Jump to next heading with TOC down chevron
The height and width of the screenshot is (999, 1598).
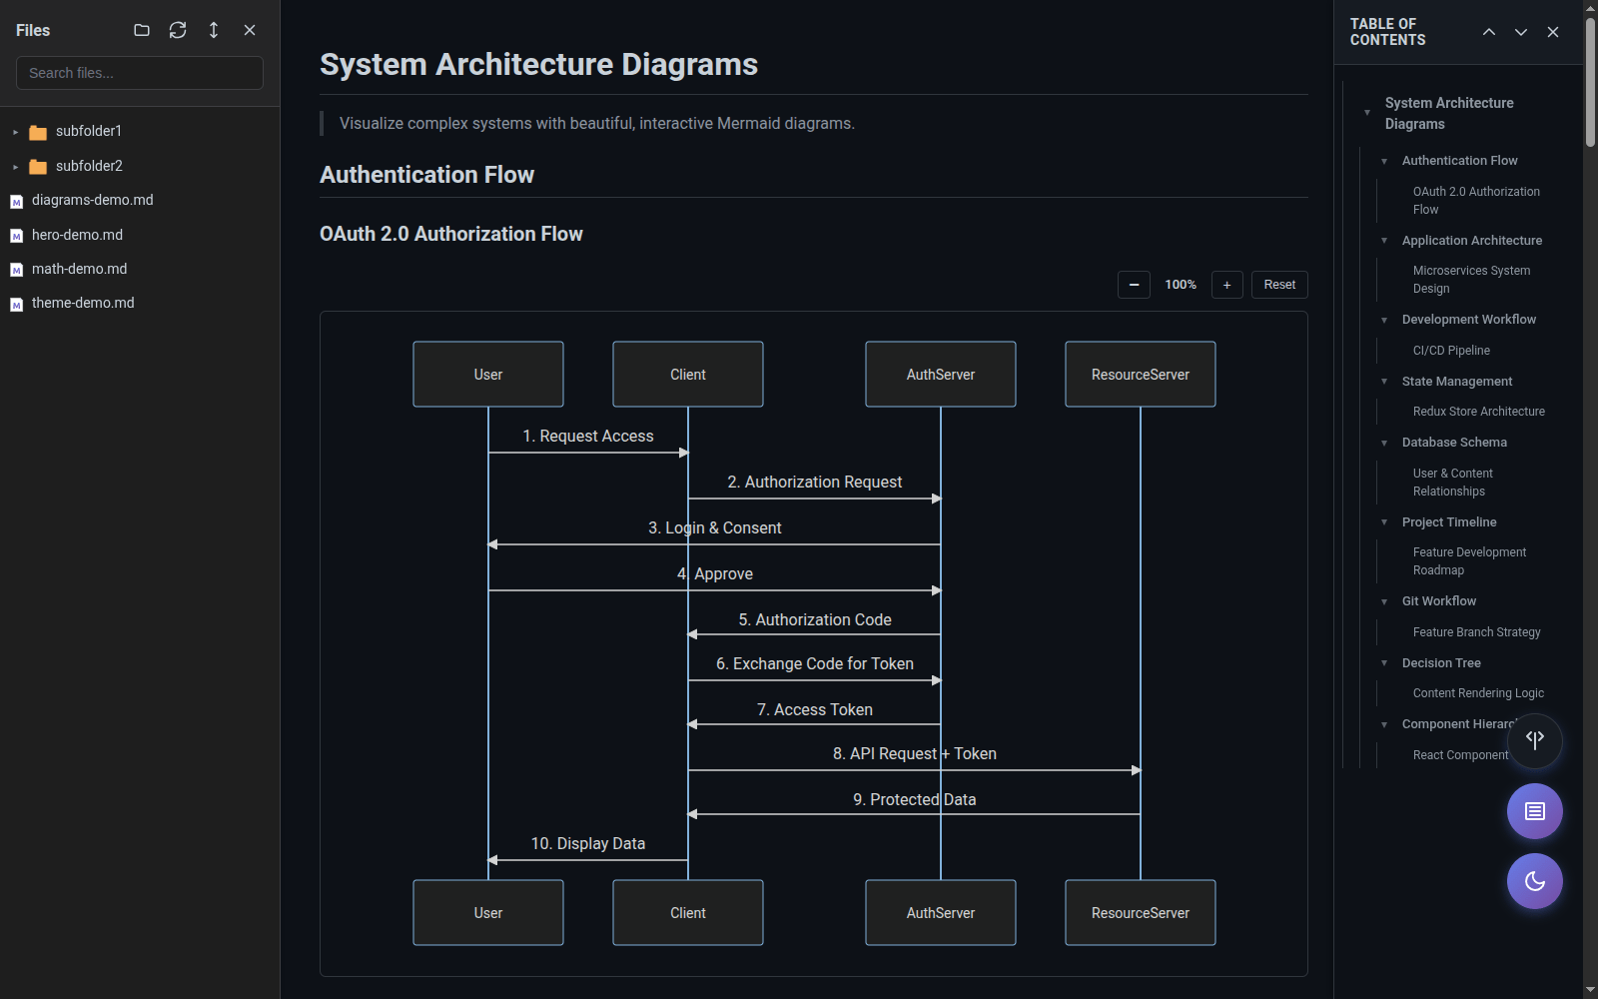pos(1520,32)
